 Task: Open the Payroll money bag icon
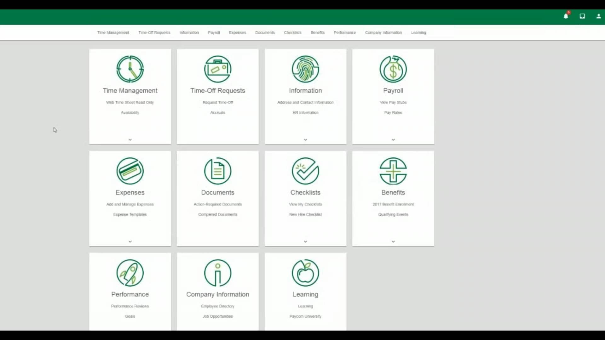pyautogui.click(x=393, y=69)
